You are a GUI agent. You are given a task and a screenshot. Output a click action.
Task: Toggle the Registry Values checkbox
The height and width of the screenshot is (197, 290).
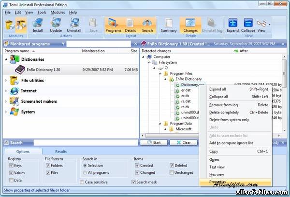(11, 173)
